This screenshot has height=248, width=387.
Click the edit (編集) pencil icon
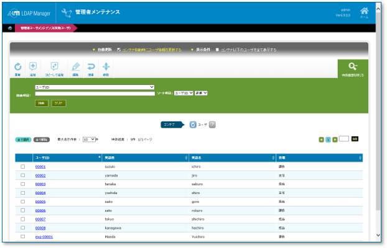(x=76, y=67)
